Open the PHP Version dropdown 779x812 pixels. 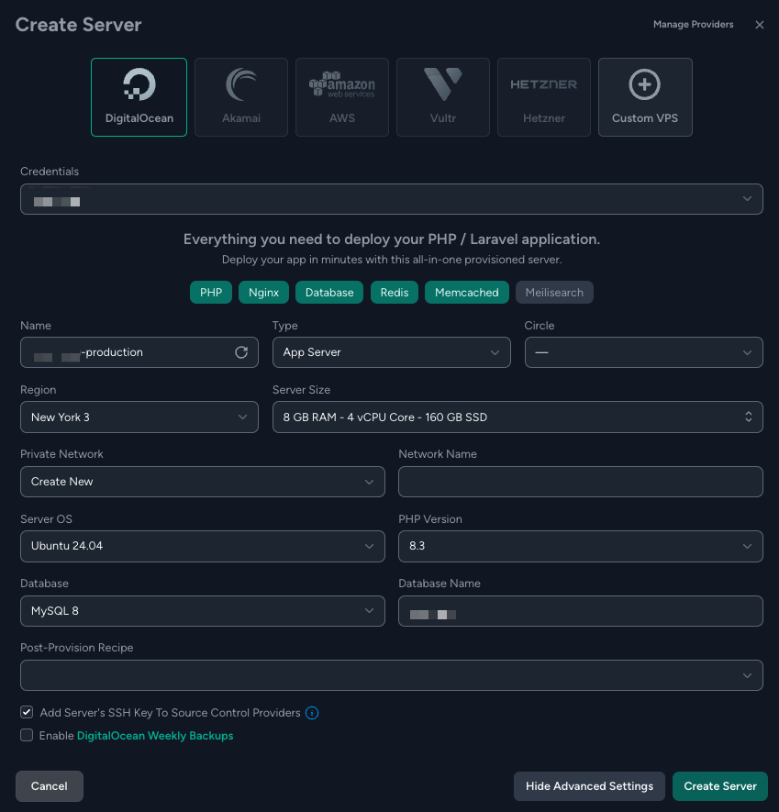[x=581, y=546]
